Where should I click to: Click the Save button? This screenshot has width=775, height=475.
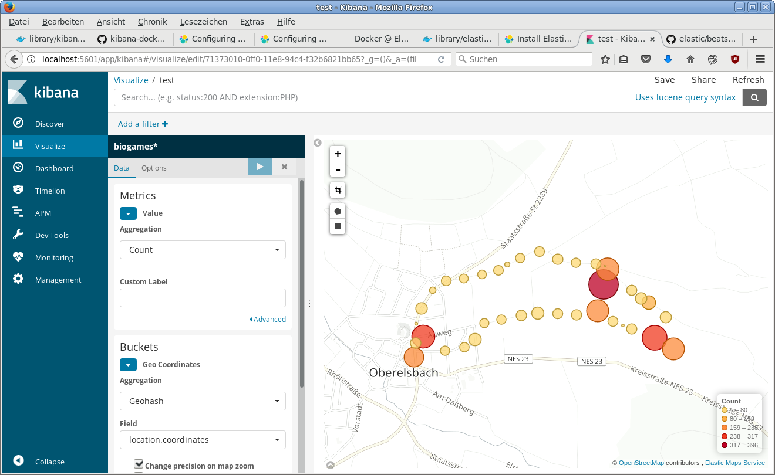click(665, 80)
